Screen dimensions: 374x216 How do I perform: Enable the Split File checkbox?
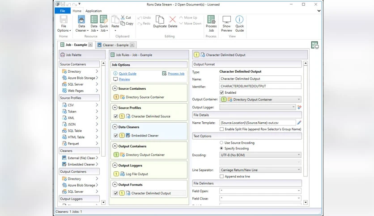[x=221, y=129]
